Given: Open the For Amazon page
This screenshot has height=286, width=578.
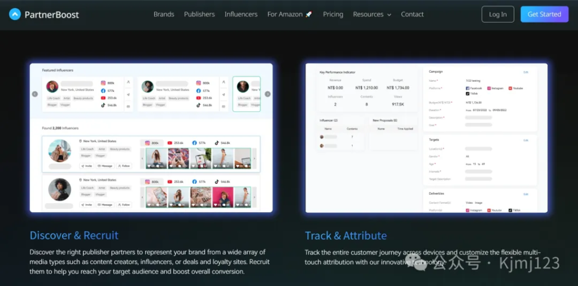Looking at the screenshot, I should (x=290, y=14).
